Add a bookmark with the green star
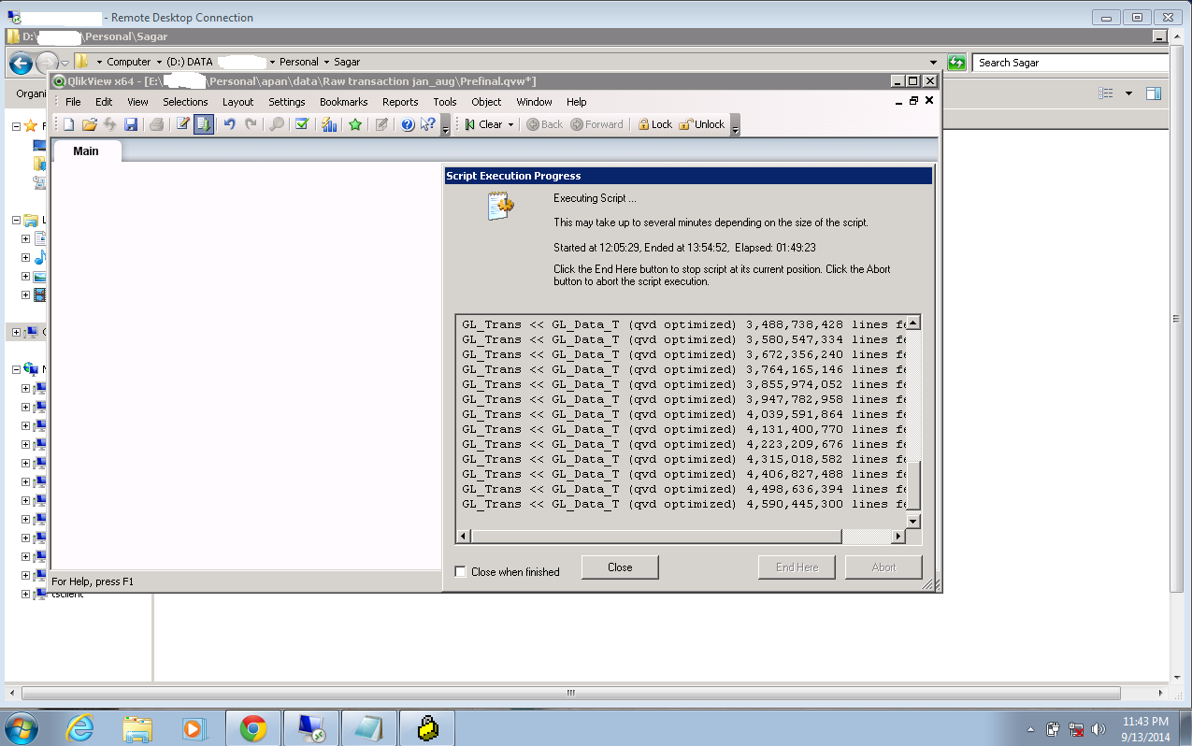The width and height of the screenshot is (1192, 746). click(355, 124)
